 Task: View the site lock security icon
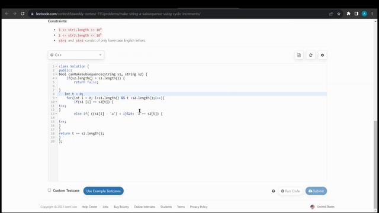pos(32,14)
